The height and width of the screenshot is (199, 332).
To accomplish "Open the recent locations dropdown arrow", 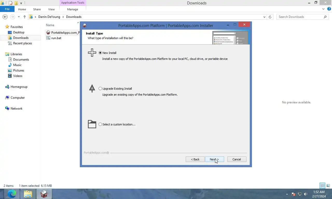I will [x=19, y=17].
